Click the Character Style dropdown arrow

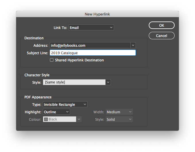point(108,82)
